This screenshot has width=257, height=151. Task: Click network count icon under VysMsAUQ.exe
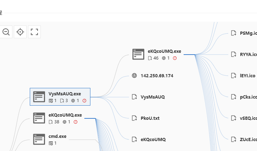[x=73, y=101]
